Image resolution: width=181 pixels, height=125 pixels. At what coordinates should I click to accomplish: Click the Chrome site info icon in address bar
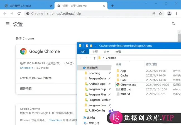tap(28, 14)
